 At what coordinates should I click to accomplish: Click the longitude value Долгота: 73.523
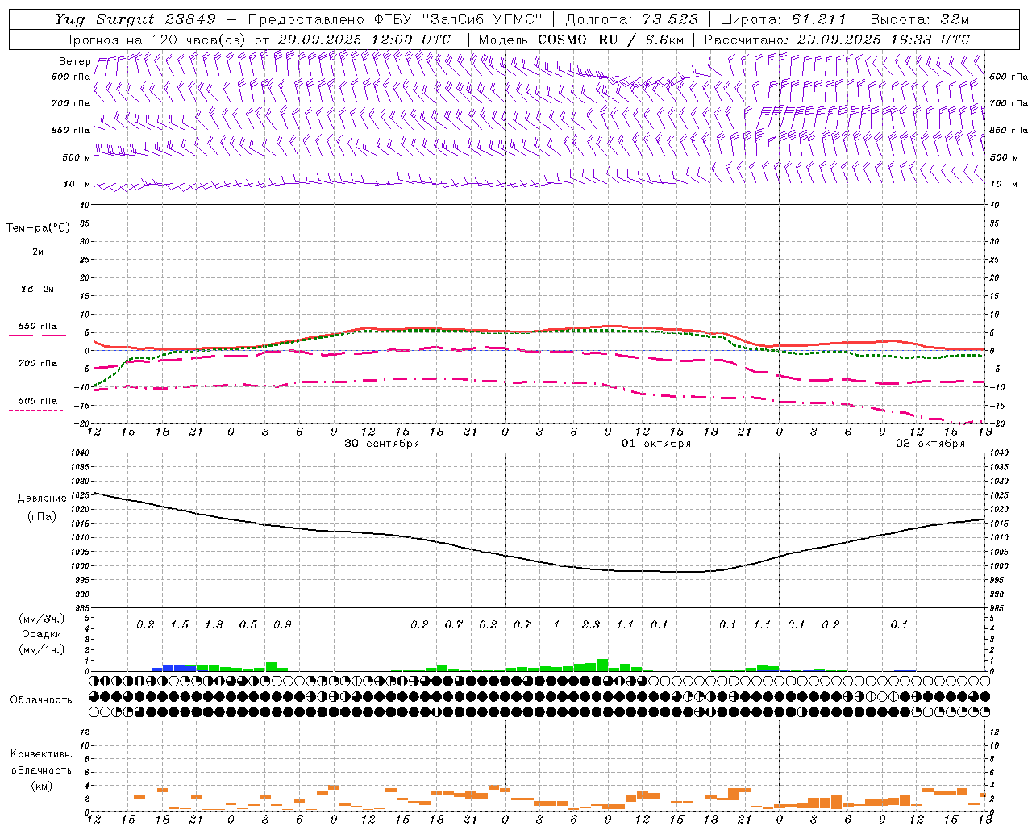point(631,19)
